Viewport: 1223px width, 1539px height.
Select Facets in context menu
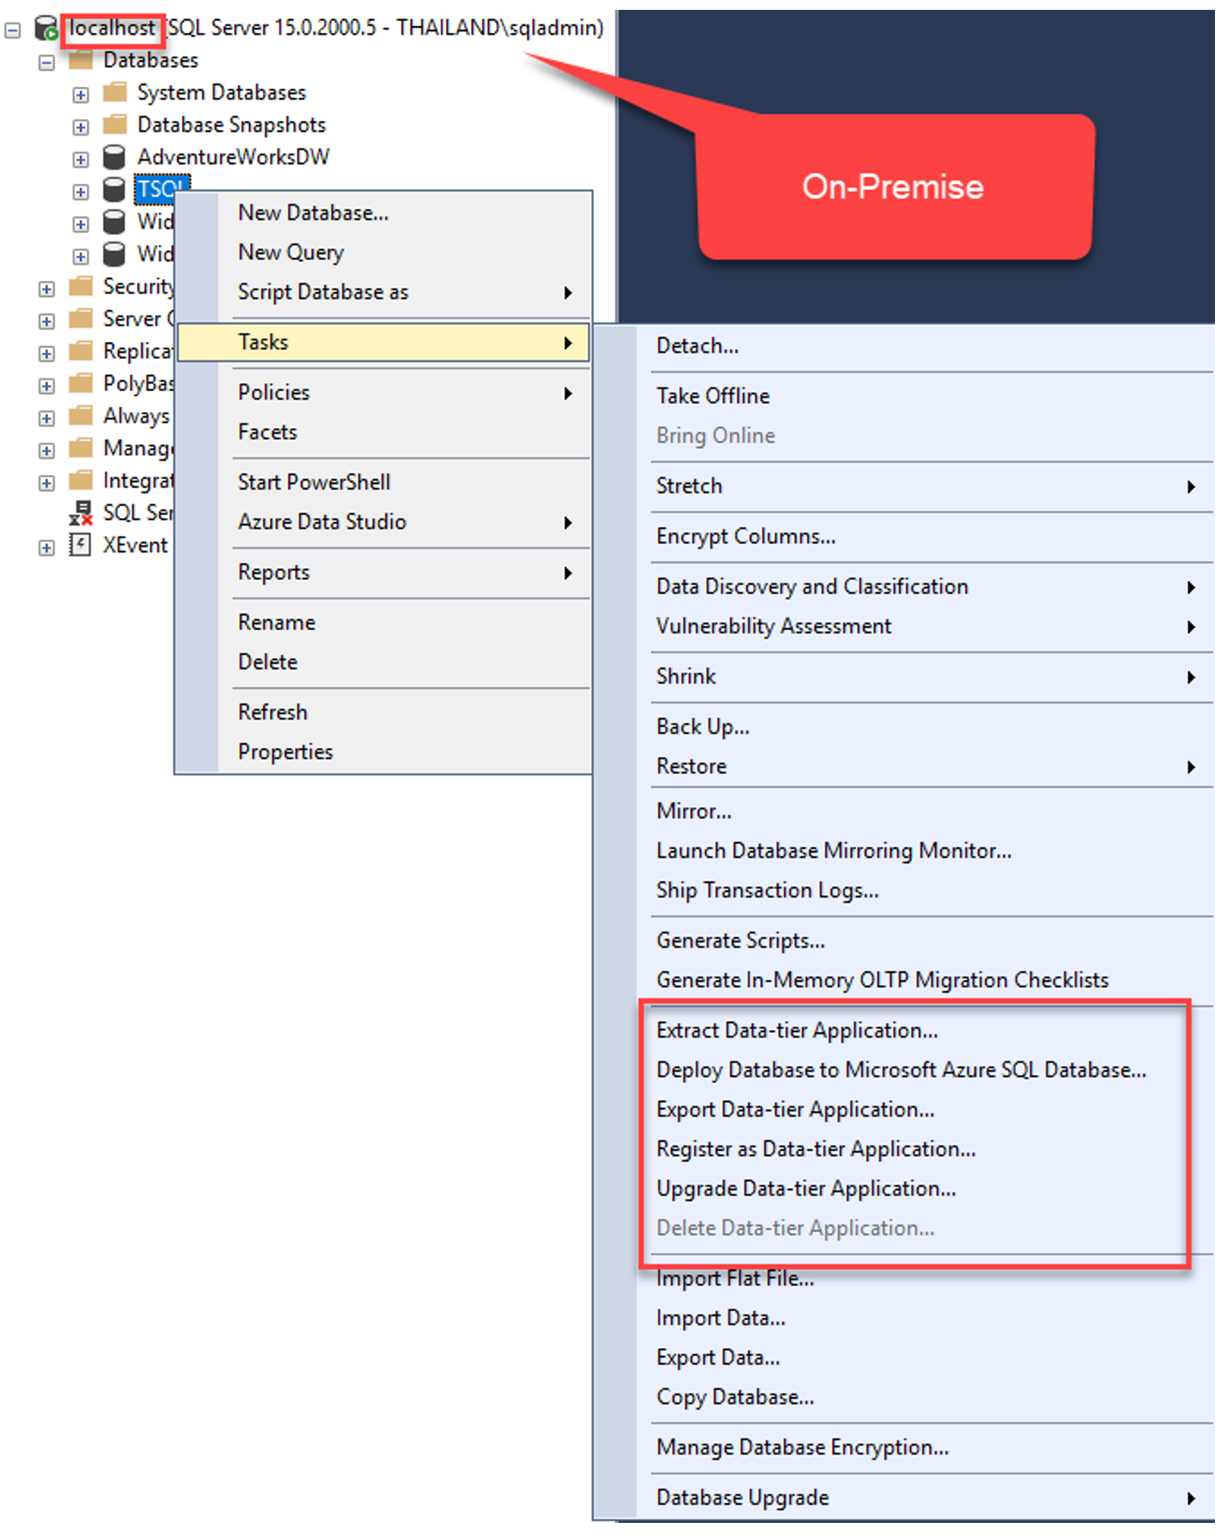[x=384, y=432]
